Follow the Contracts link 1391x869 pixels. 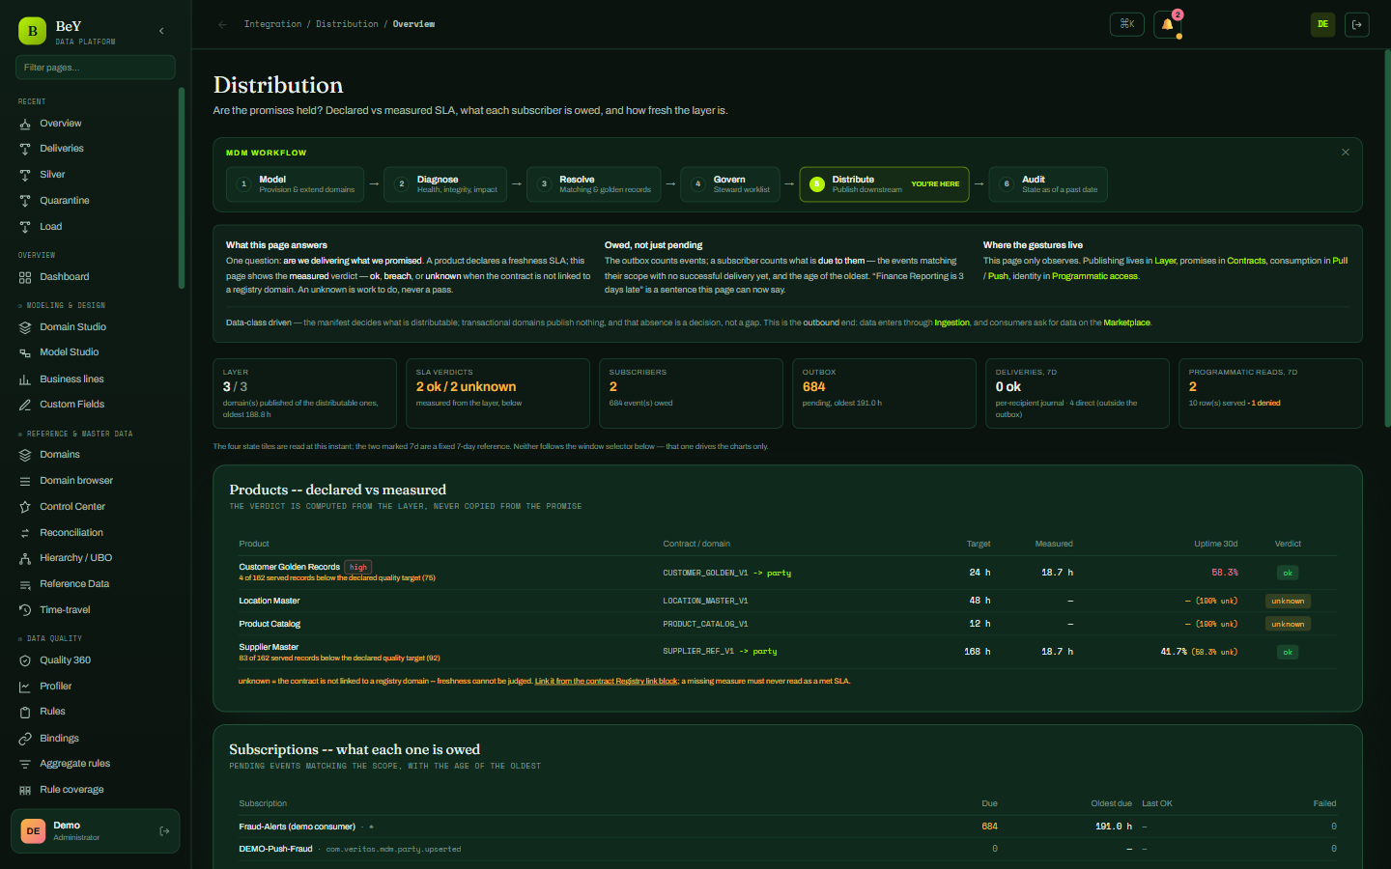(x=1246, y=261)
